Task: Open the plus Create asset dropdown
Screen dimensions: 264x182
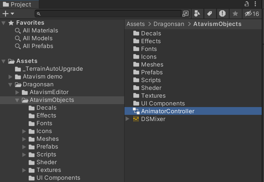Action: (8, 14)
